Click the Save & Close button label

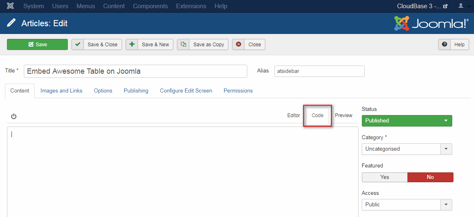[x=102, y=45]
